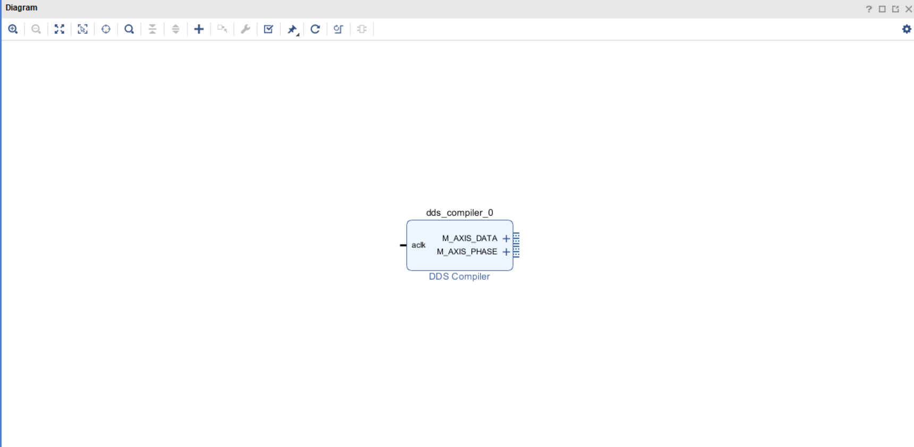Expand the M_AXIS_PHASE interface plus
914x447 pixels.
[506, 252]
